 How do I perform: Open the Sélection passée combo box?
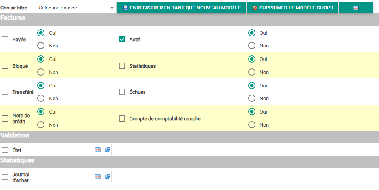[76, 8]
